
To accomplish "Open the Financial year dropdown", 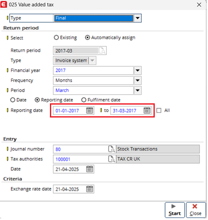I will 138,70.
